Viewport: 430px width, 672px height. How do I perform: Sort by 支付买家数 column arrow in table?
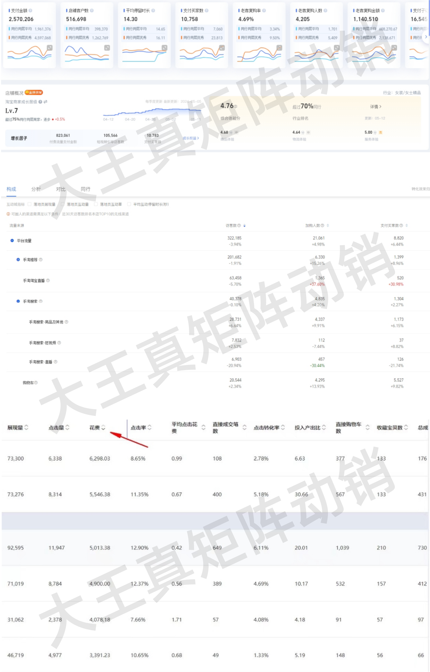click(x=407, y=226)
